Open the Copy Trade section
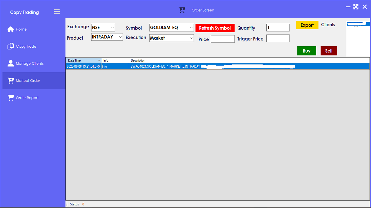The image size is (371, 208). click(x=34, y=46)
